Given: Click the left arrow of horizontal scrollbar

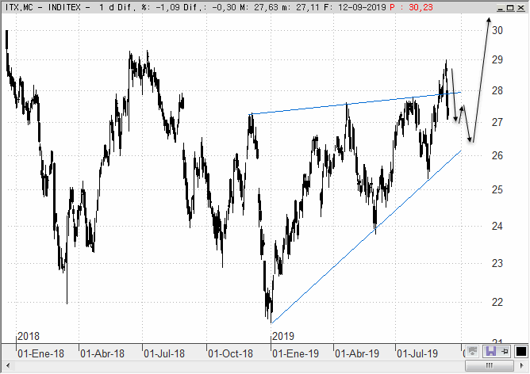Looking at the screenshot, I should coord(7,365).
